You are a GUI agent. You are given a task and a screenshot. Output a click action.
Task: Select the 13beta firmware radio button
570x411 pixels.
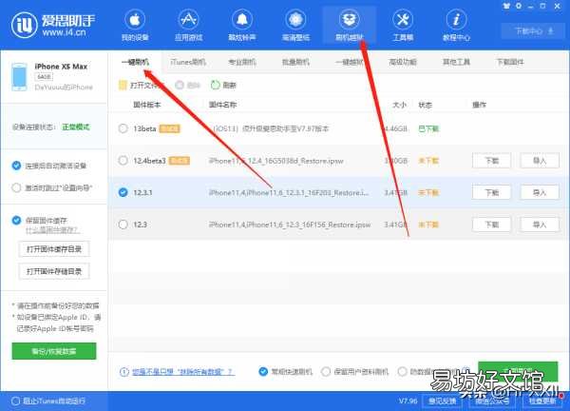(123, 128)
